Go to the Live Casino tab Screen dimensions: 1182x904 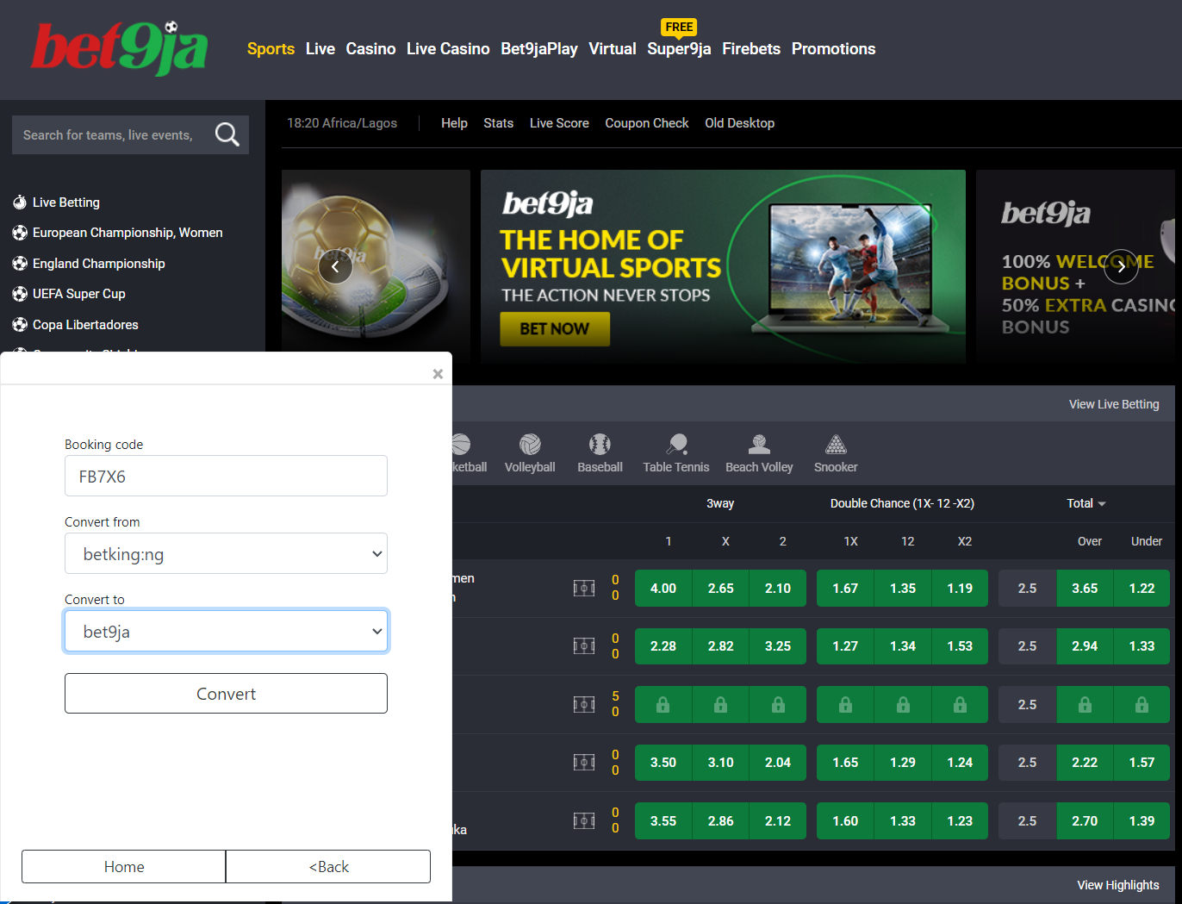click(x=448, y=49)
